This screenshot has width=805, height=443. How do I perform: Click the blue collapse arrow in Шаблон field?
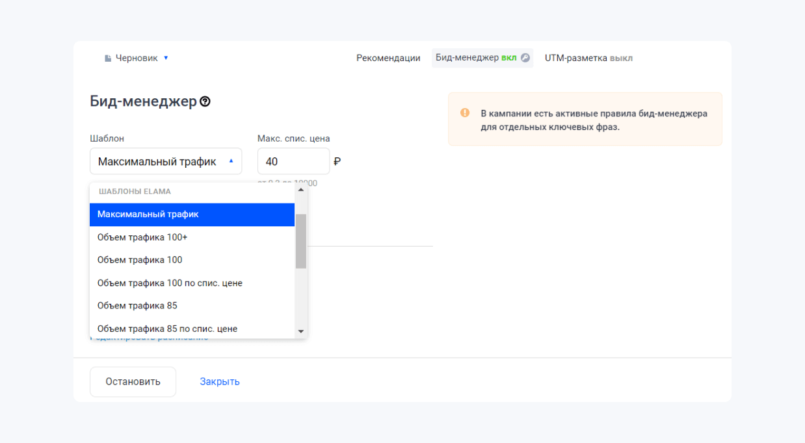coord(232,161)
